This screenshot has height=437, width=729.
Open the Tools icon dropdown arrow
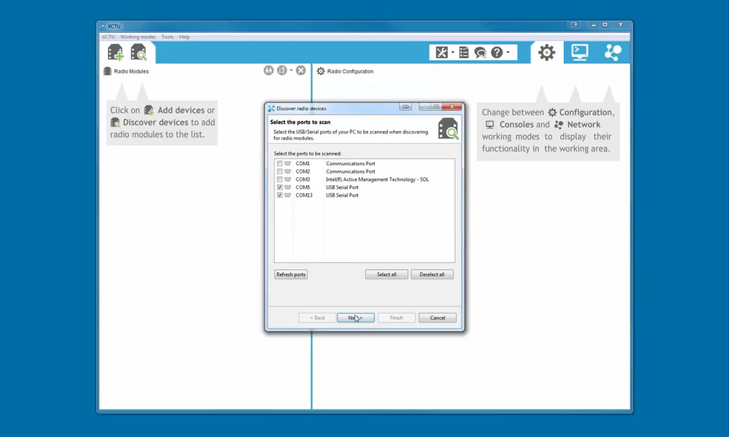(452, 52)
